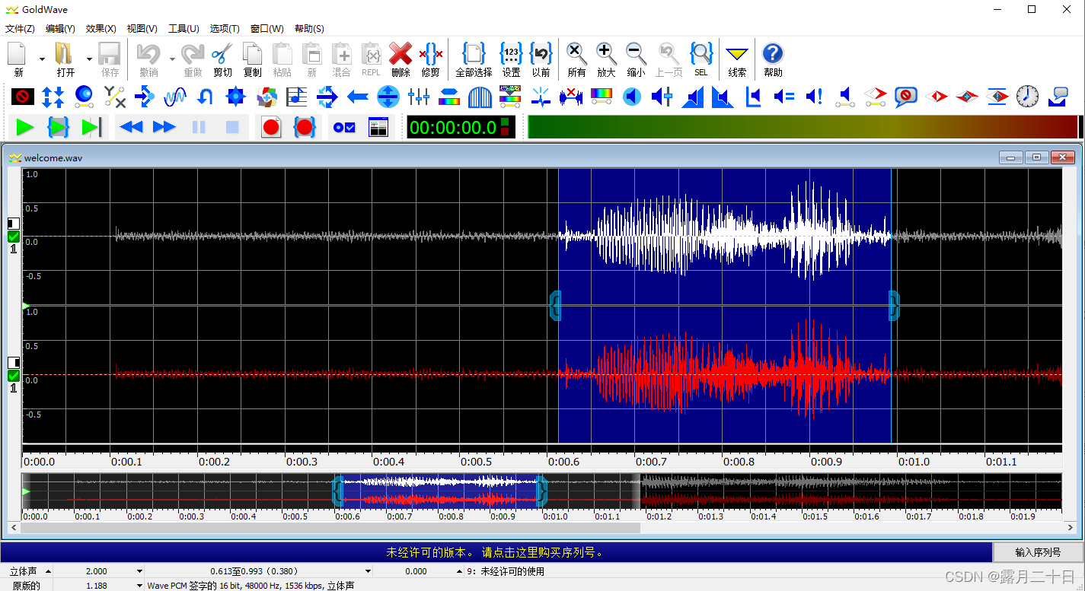Click the Fade out ramp speaker icon

point(723,97)
